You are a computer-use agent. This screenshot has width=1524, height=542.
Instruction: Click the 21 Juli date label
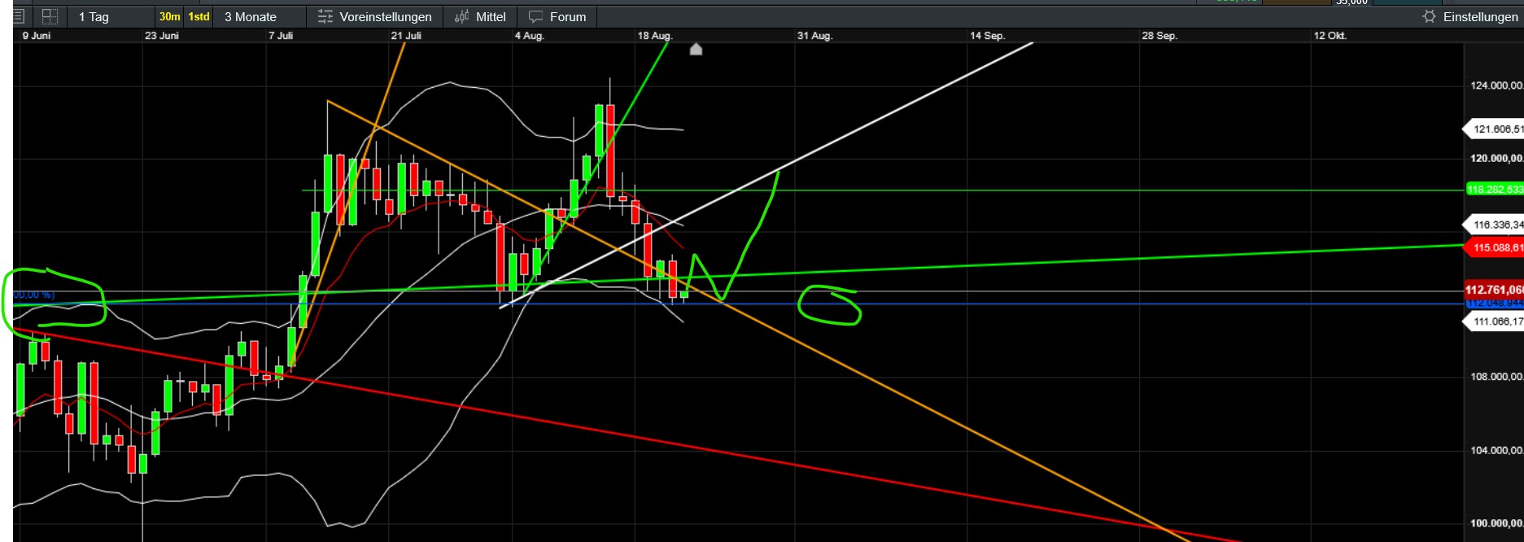click(406, 36)
